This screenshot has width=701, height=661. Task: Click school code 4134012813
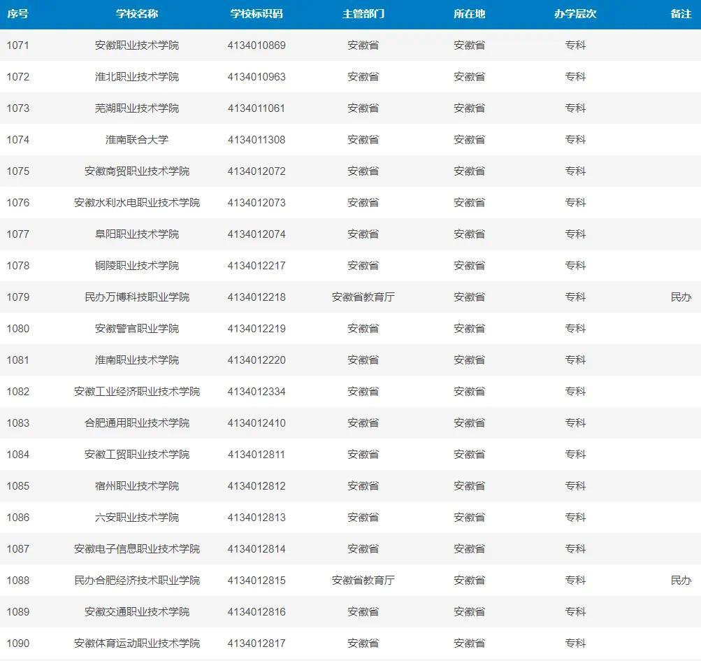pyautogui.click(x=256, y=518)
